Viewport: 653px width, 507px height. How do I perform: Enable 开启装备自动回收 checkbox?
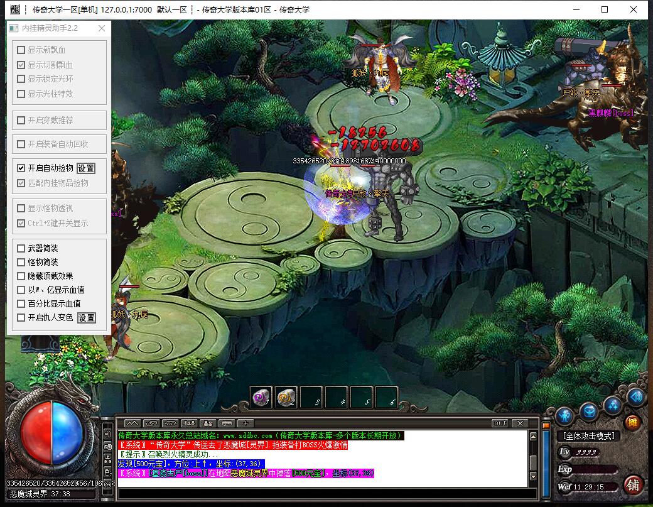pos(21,144)
